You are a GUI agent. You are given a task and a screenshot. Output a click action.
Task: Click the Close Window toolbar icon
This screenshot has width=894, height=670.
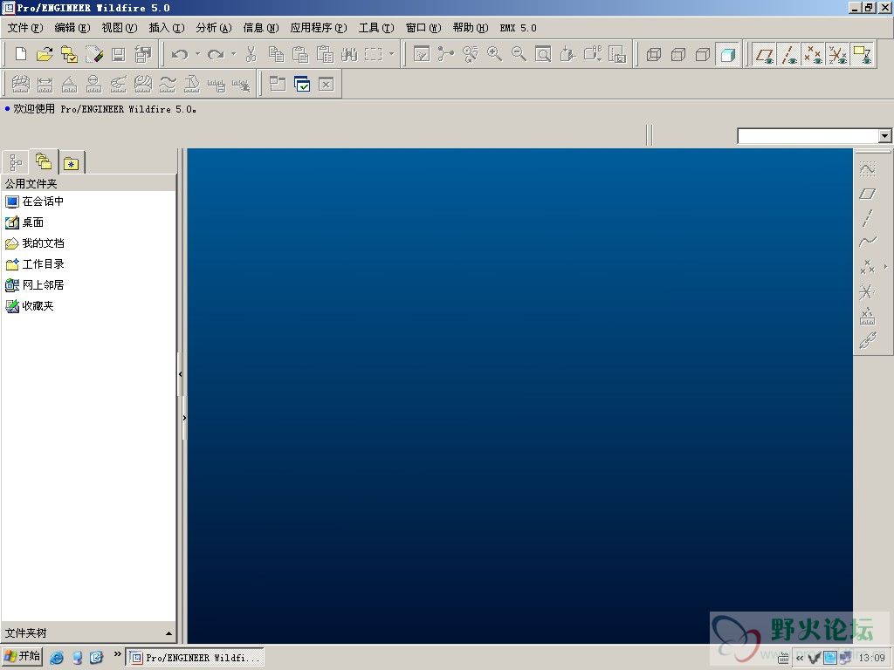click(x=326, y=85)
